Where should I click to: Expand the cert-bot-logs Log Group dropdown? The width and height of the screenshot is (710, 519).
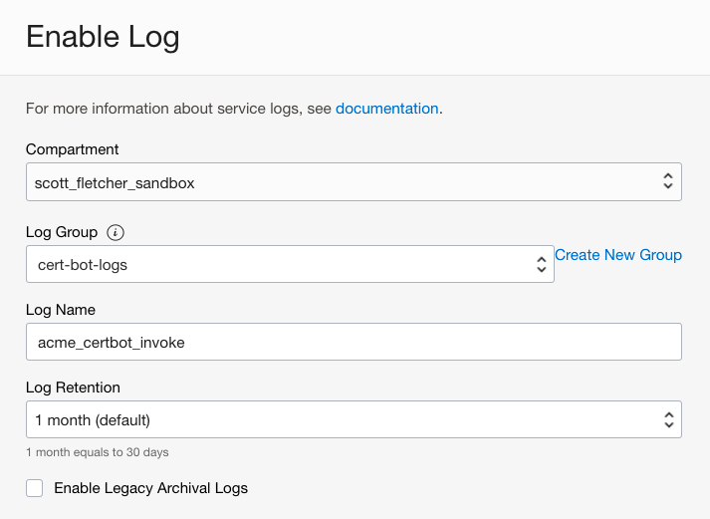279,264
